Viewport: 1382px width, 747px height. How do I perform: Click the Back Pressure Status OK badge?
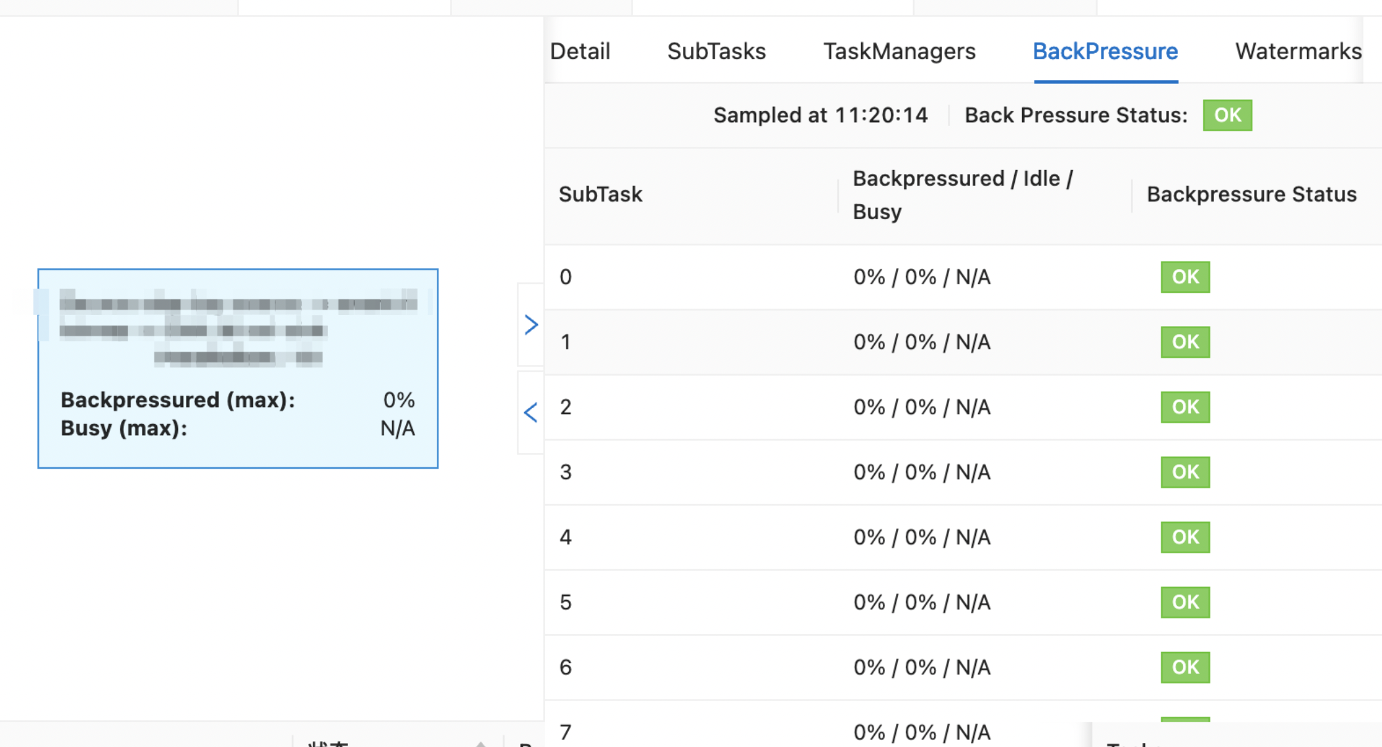[1226, 115]
